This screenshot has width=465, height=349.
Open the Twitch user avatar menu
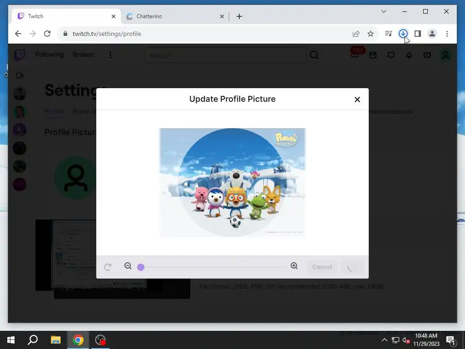click(x=445, y=55)
